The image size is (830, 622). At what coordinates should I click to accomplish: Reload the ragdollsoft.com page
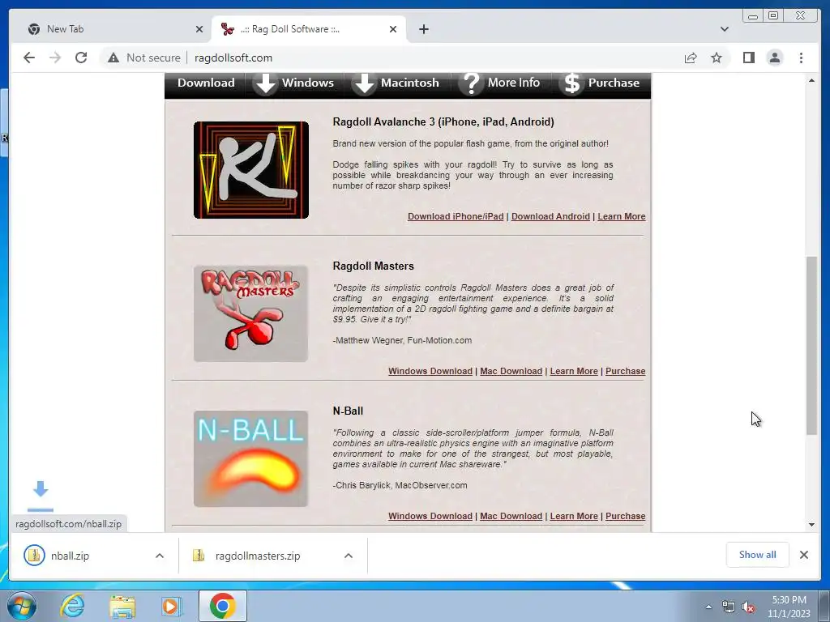point(81,58)
